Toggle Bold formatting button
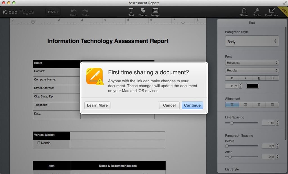The image size is (288, 174). (232, 78)
